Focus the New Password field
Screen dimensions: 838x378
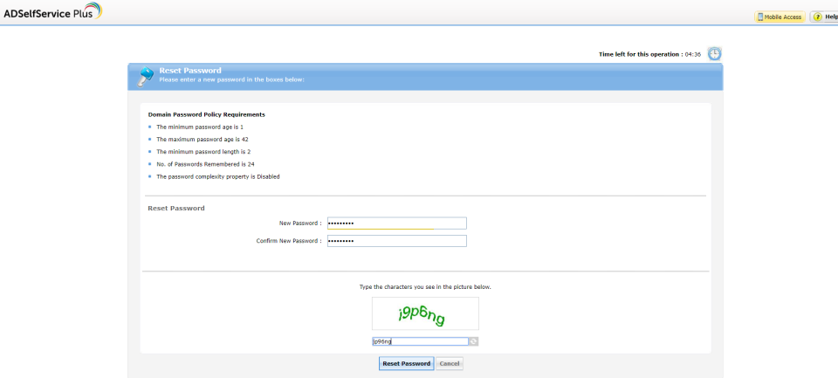(x=396, y=223)
